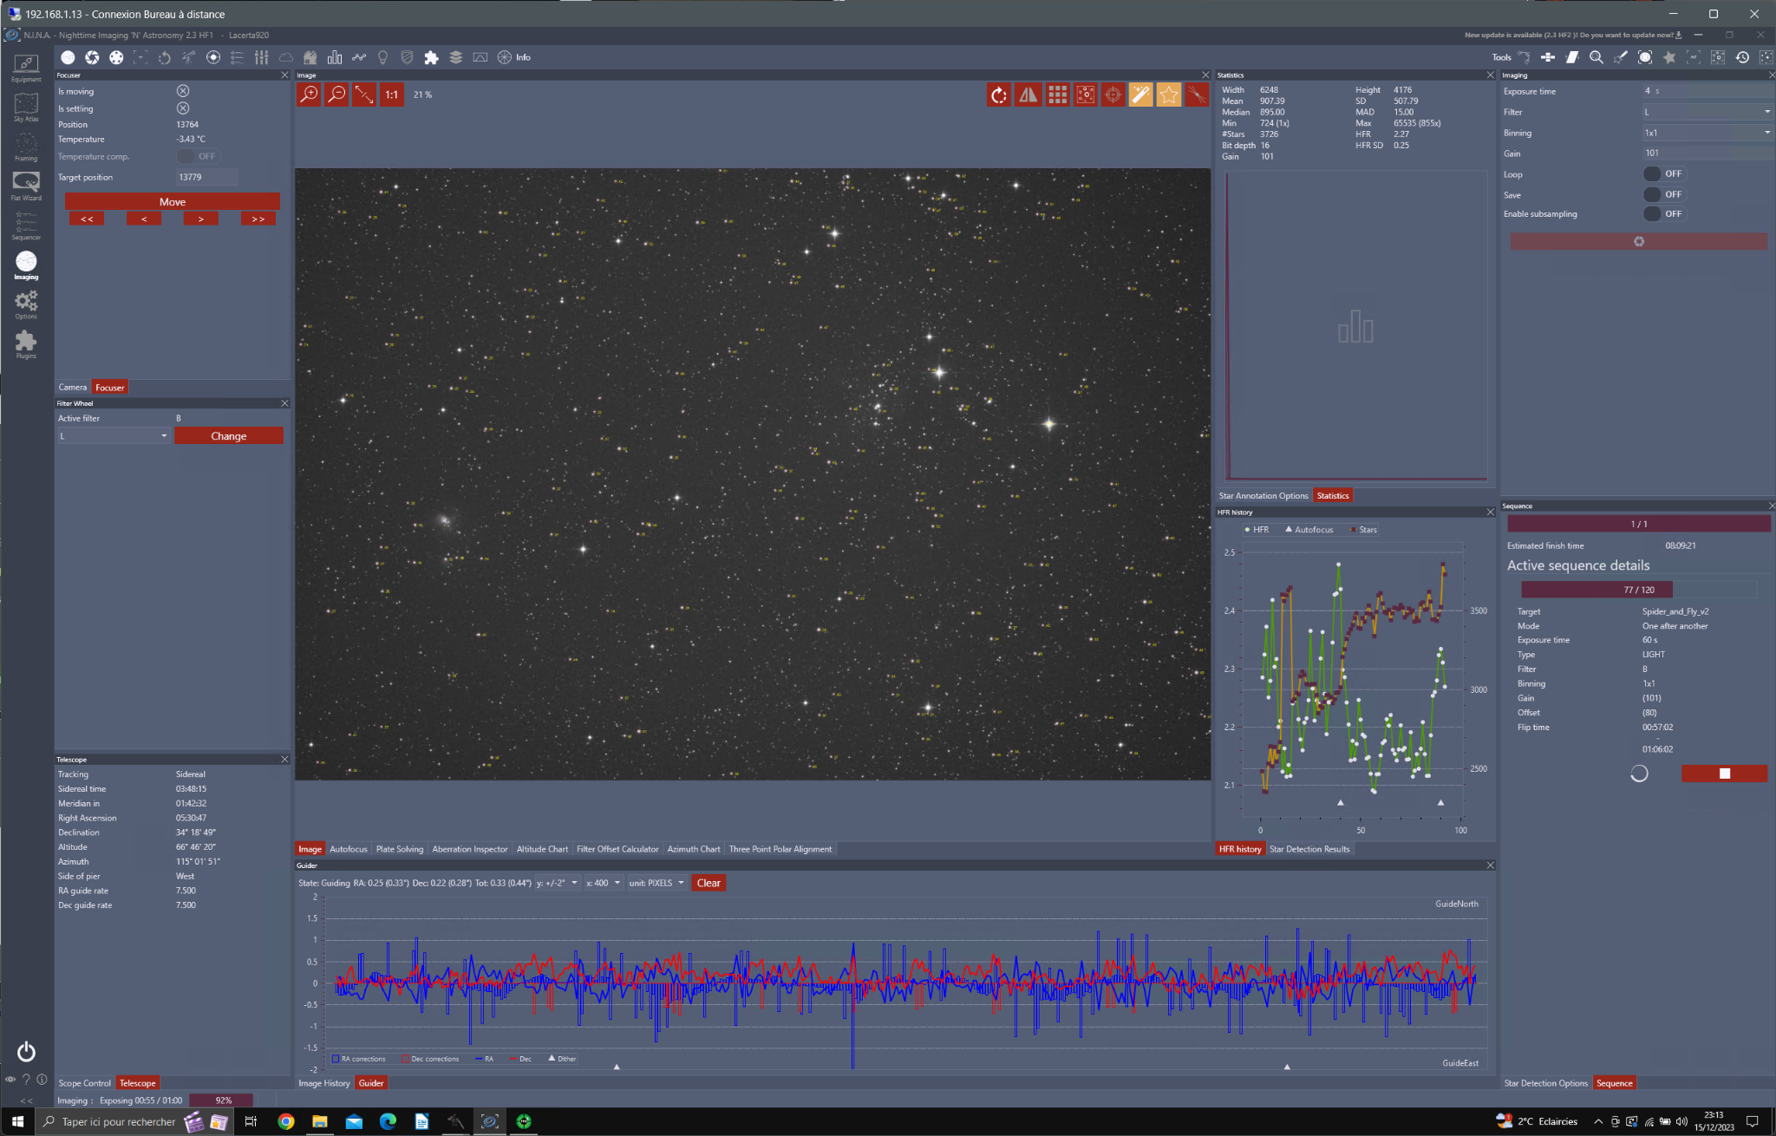Switch to the Scope Control tab
1776x1136 pixels.
(85, 1083)
